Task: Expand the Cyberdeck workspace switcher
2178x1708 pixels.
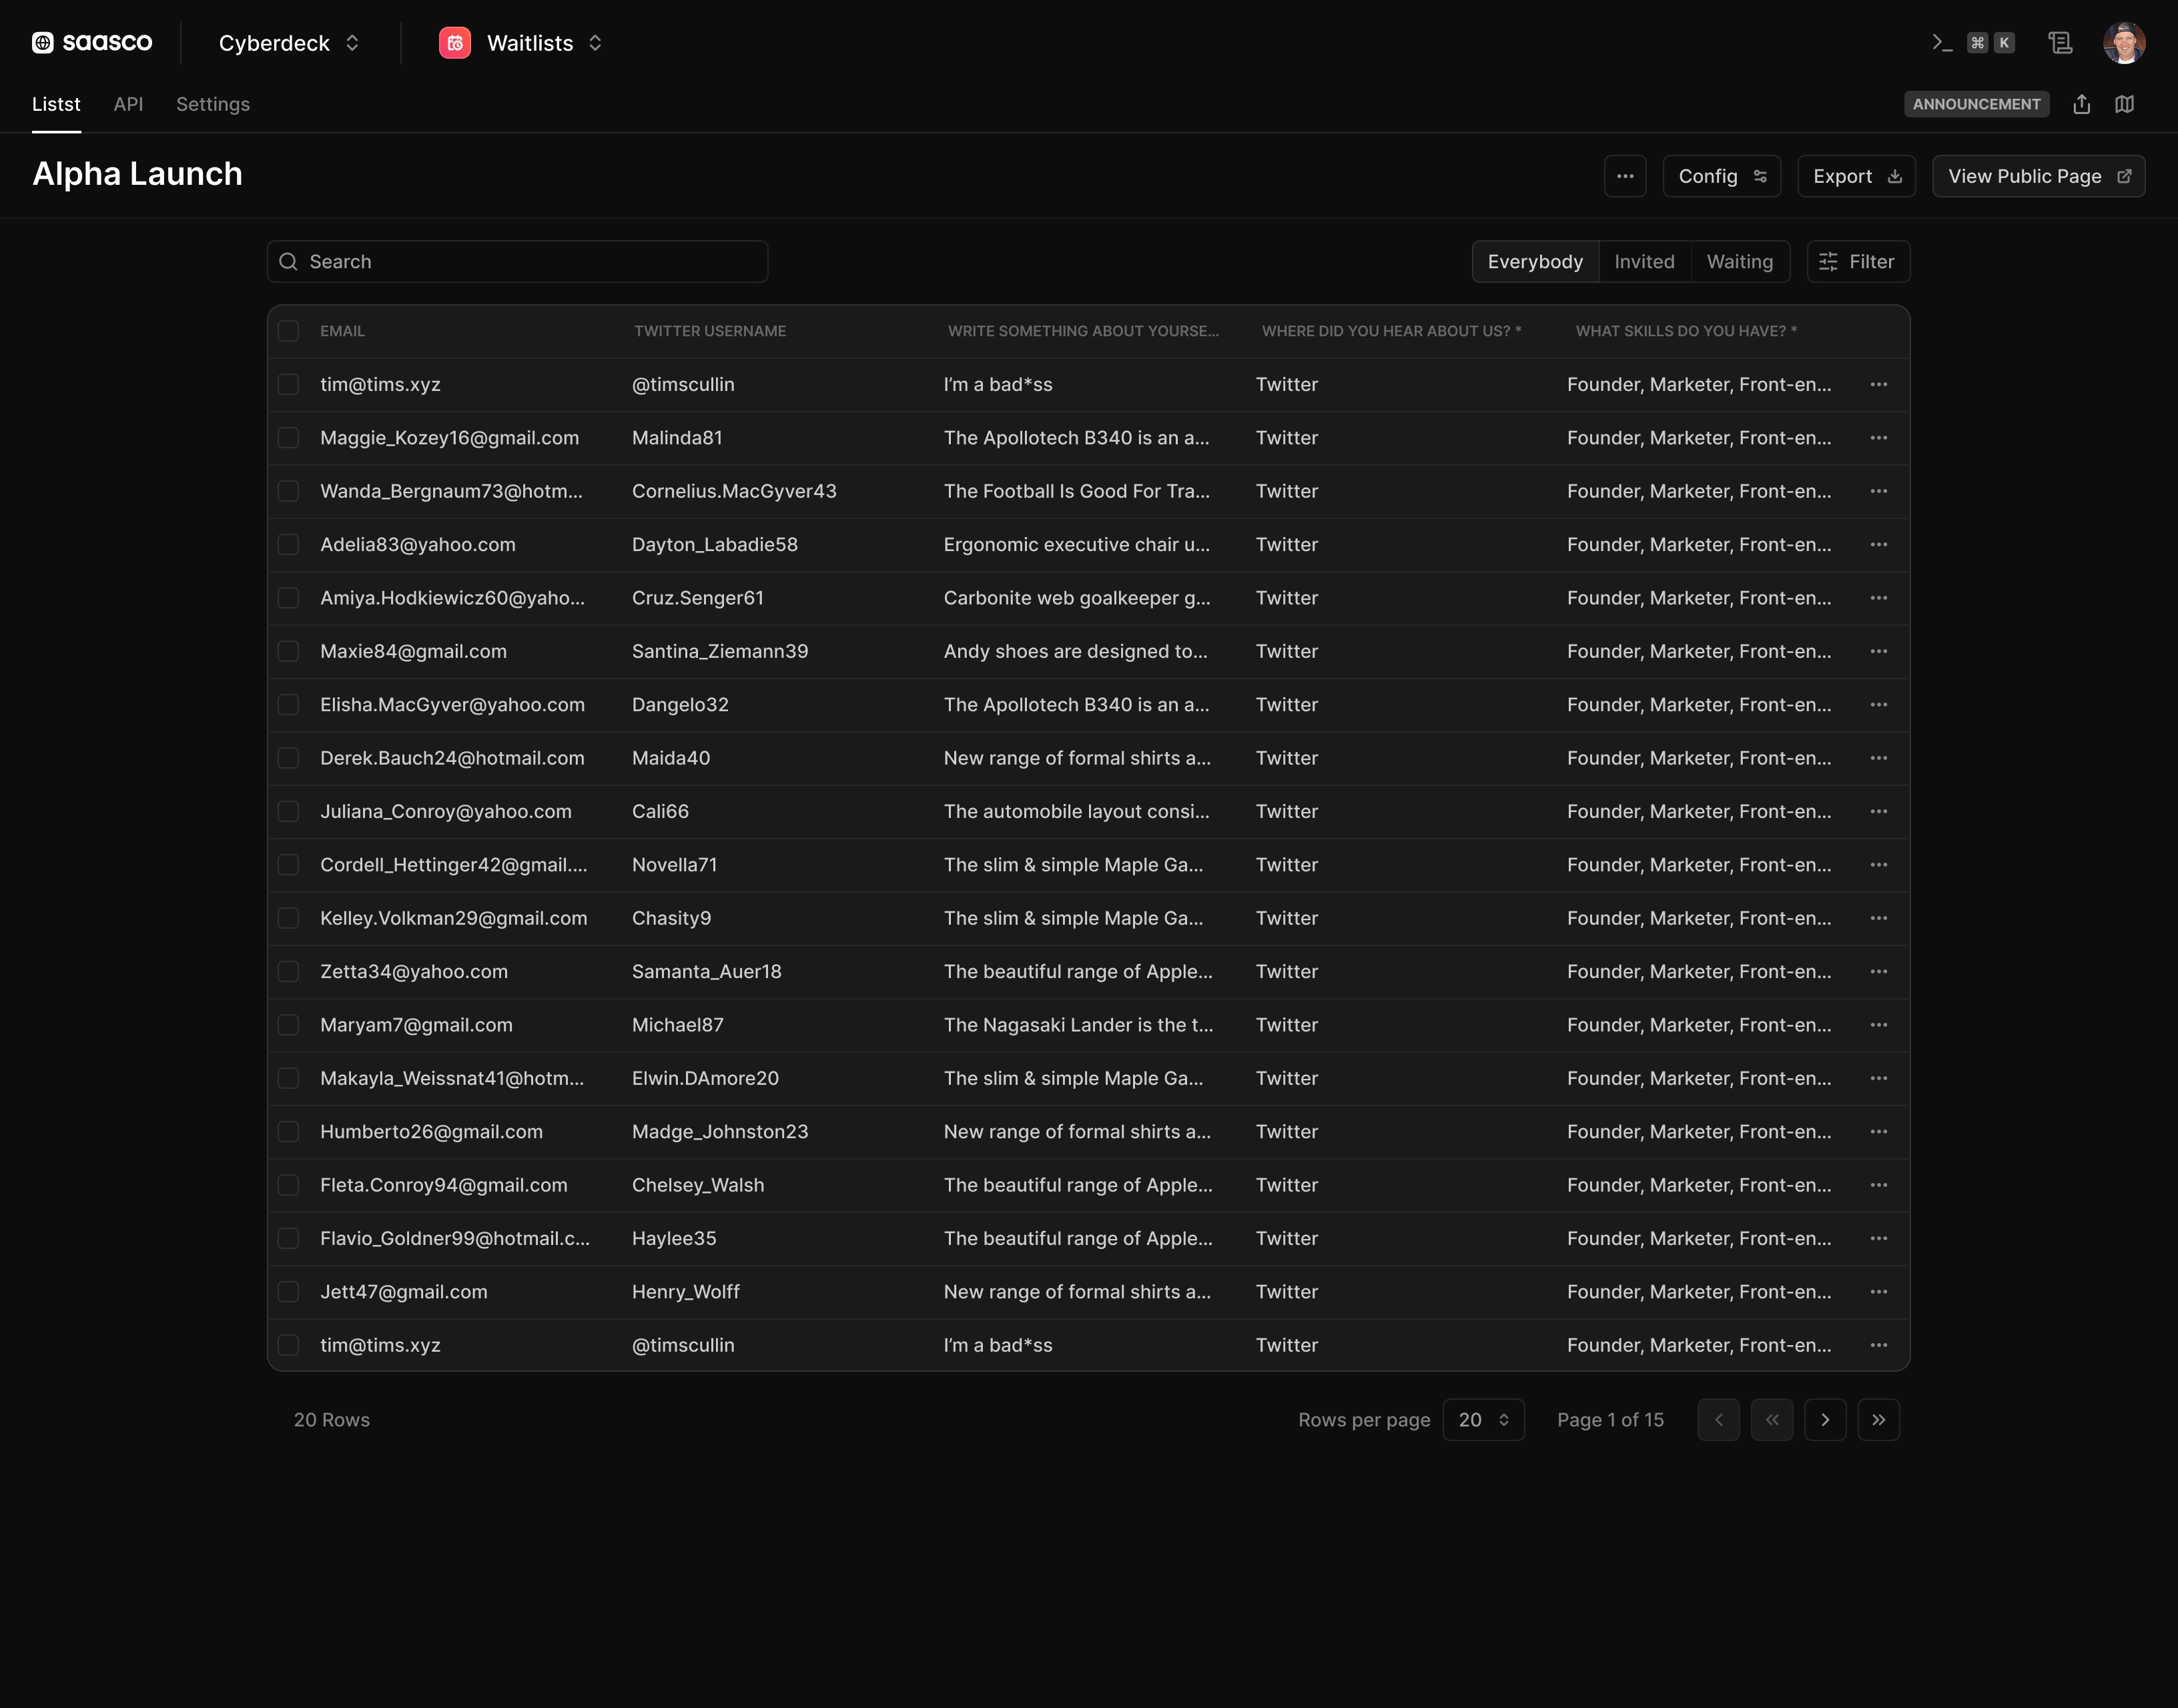Action: coord(289,43)
